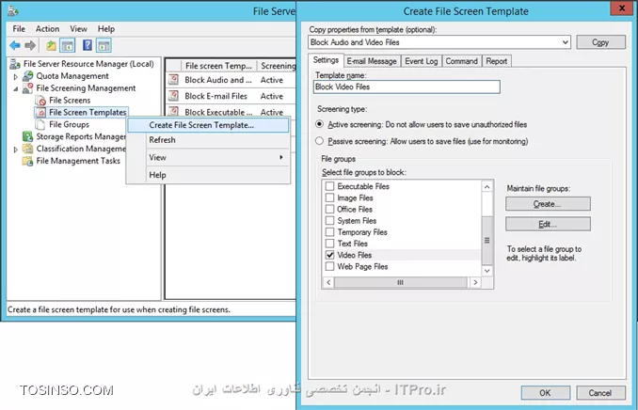Collapse the File Screening Management tree node
The image size is (638, 410).
point(15,88)
